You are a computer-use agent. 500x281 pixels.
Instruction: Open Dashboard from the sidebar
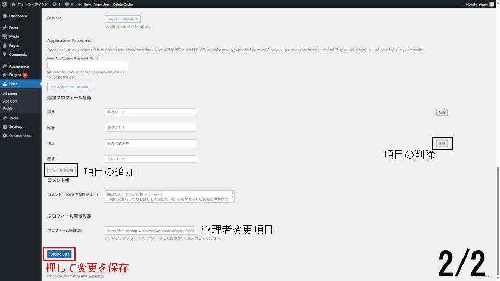(18, 16)
